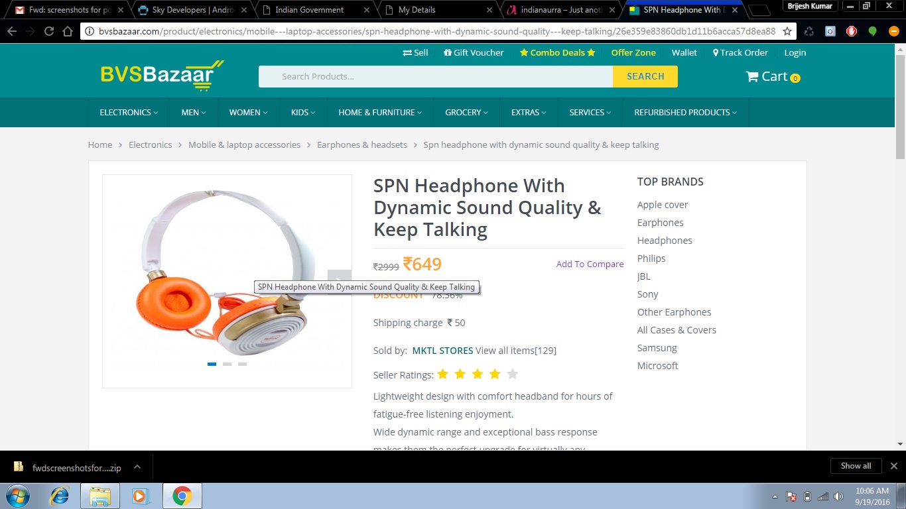The width and height of the screenshot is (906, 509).
Task: Expand the EXTRAS menu
Action: tap(529, 113)
